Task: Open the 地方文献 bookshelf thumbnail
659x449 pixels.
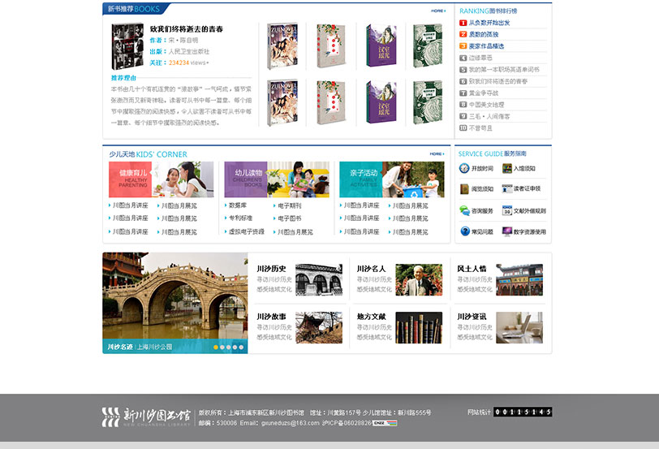Action: (x=419, y=327)
